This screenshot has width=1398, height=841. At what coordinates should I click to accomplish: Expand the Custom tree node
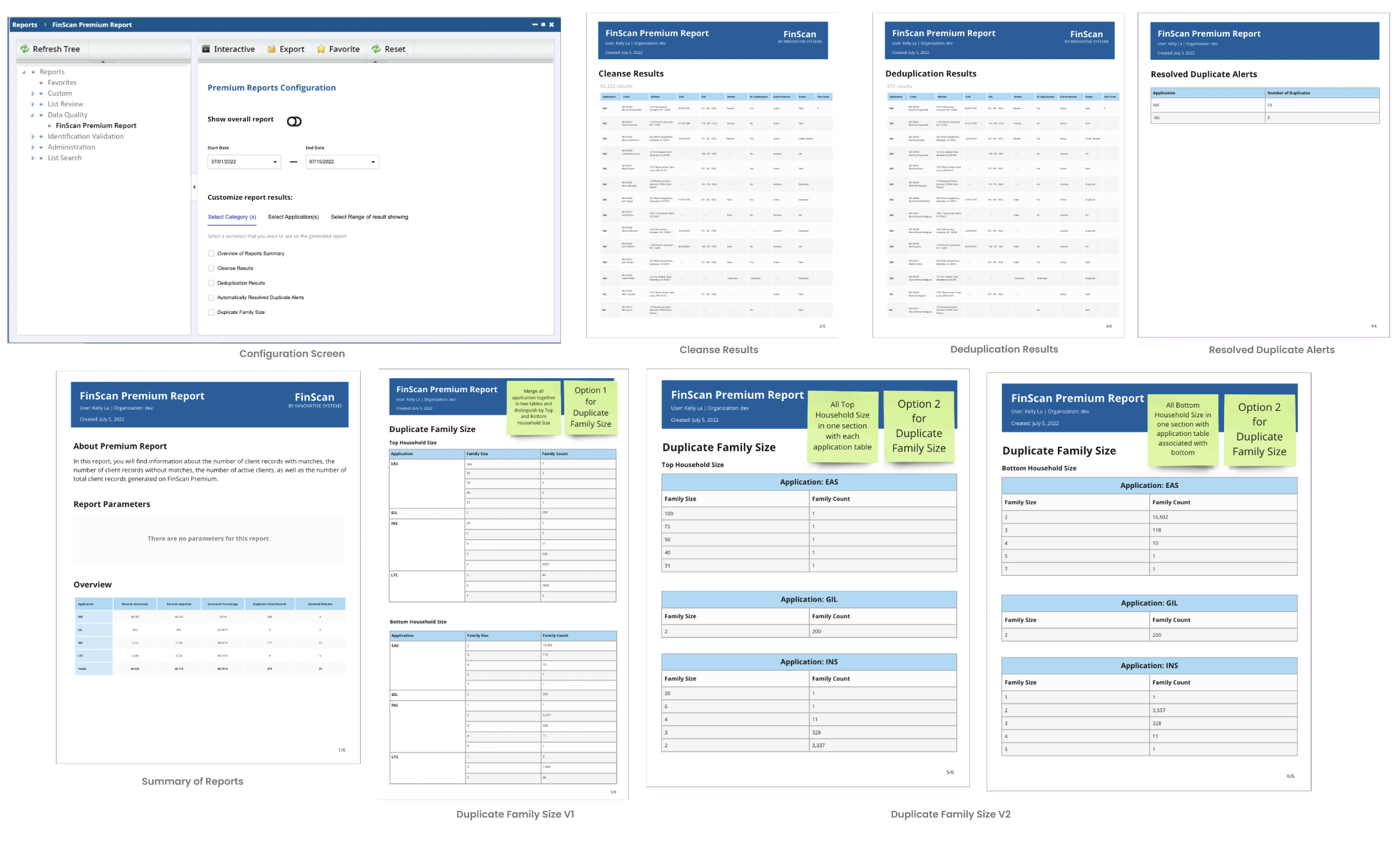tap(33, 94)
